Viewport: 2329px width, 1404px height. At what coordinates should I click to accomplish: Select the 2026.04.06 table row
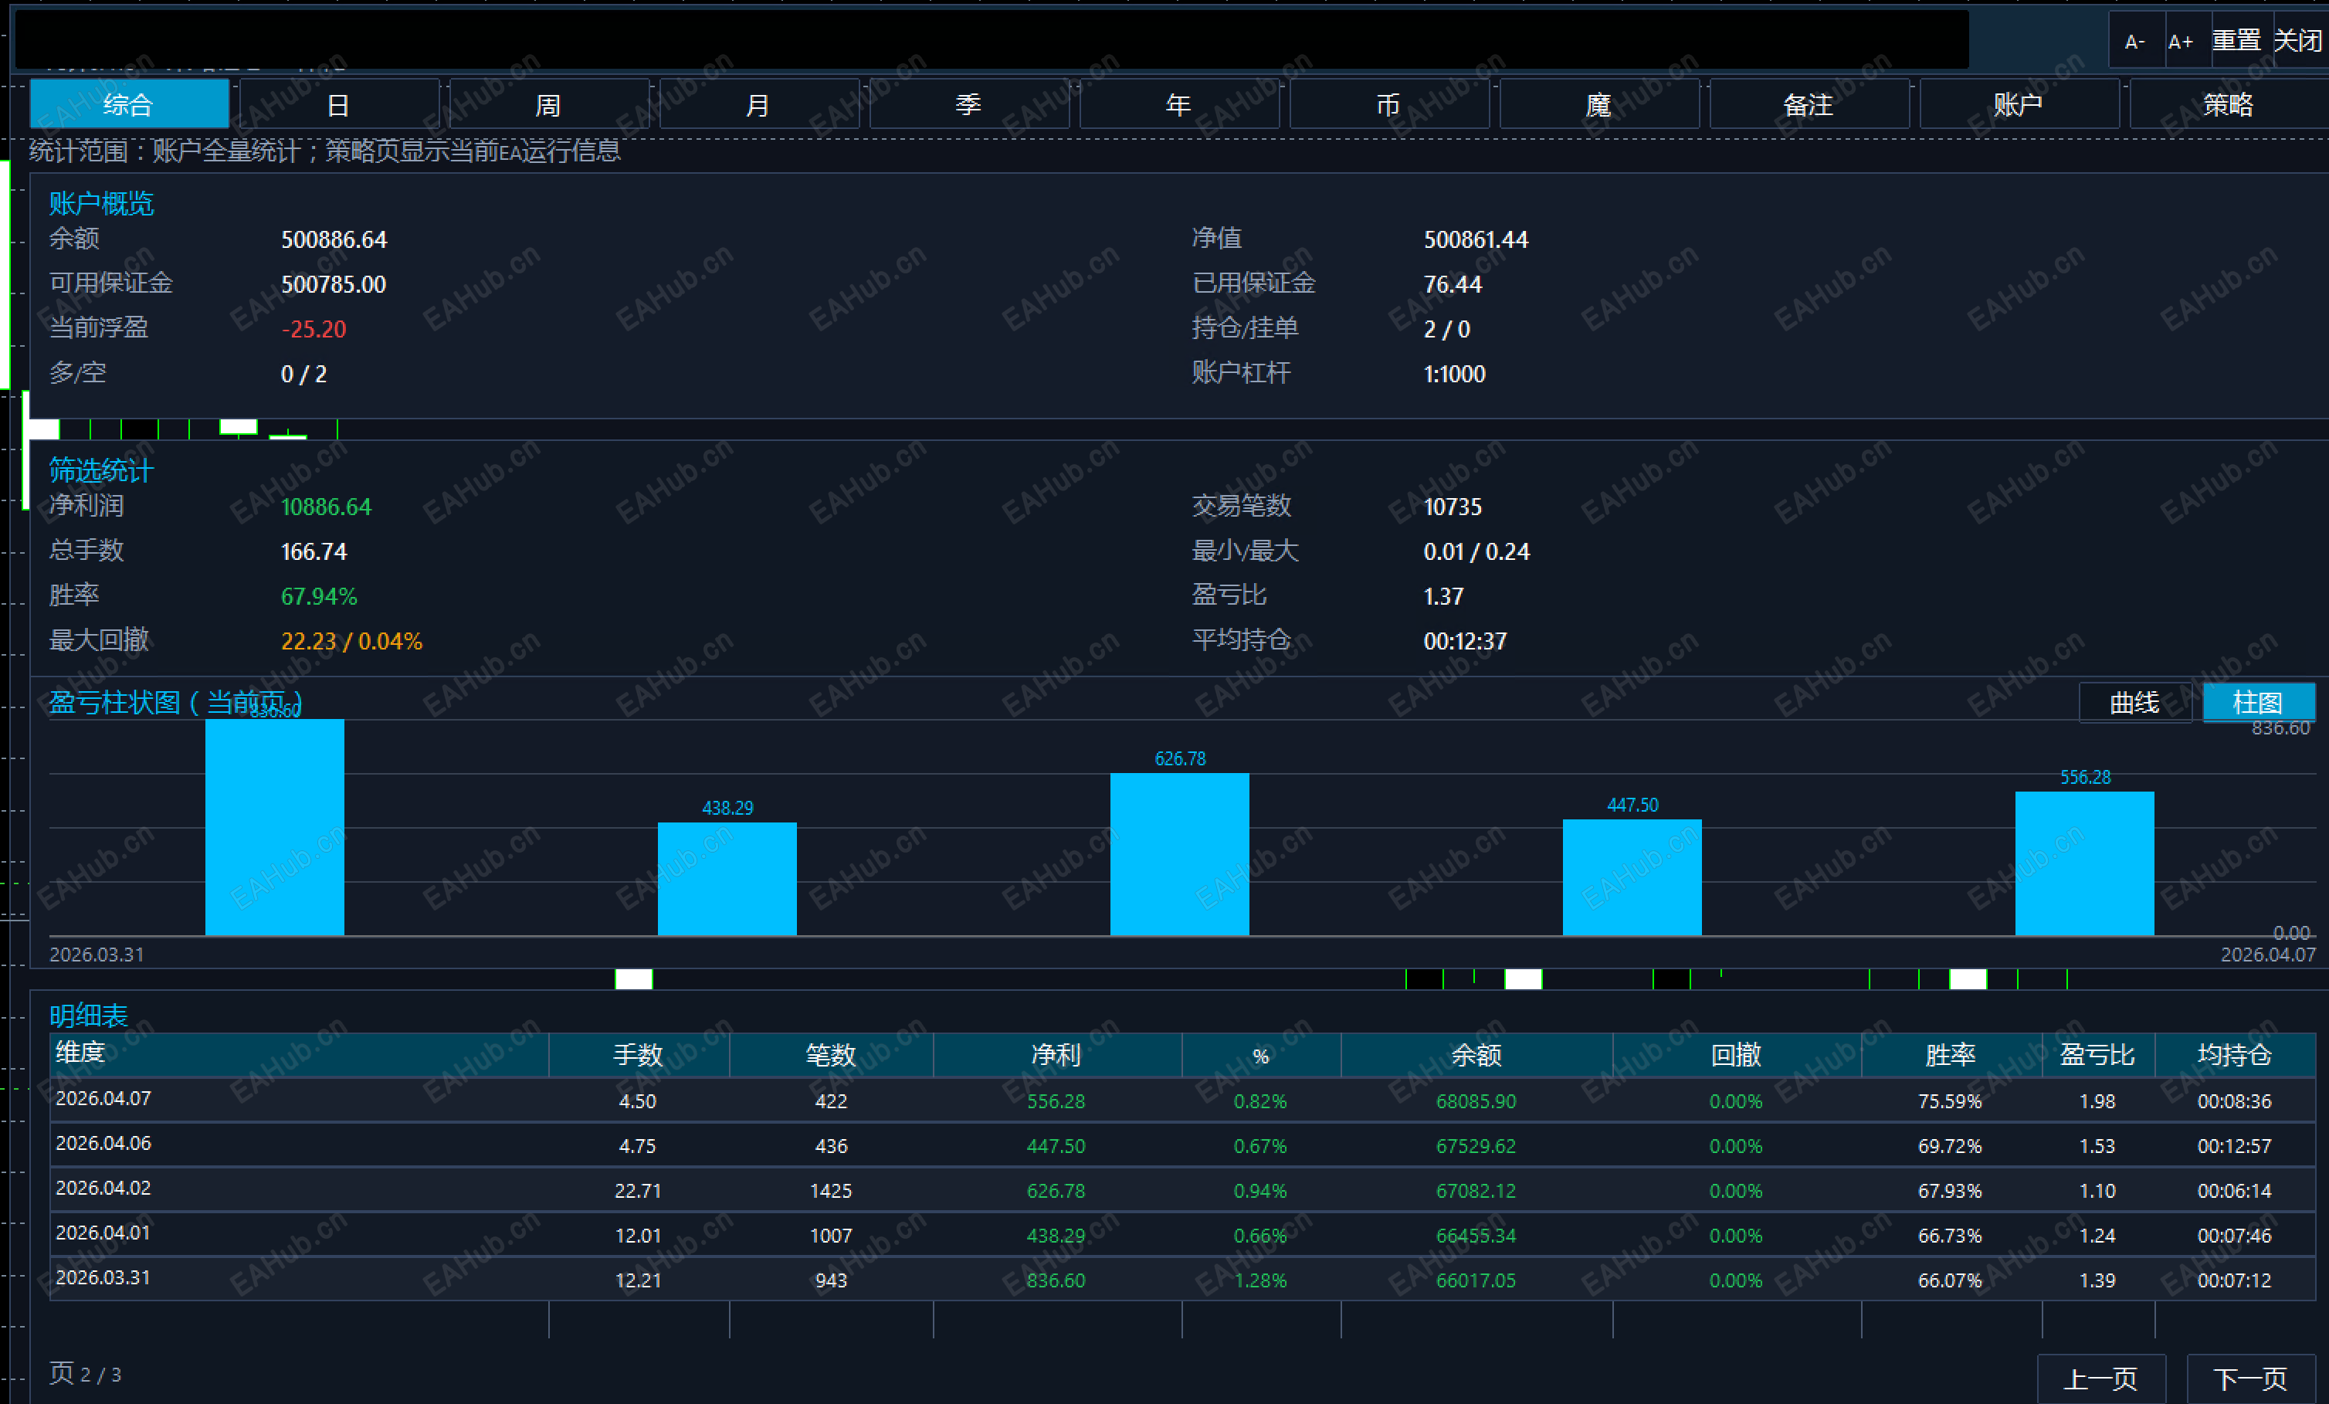(1182, 1145)
